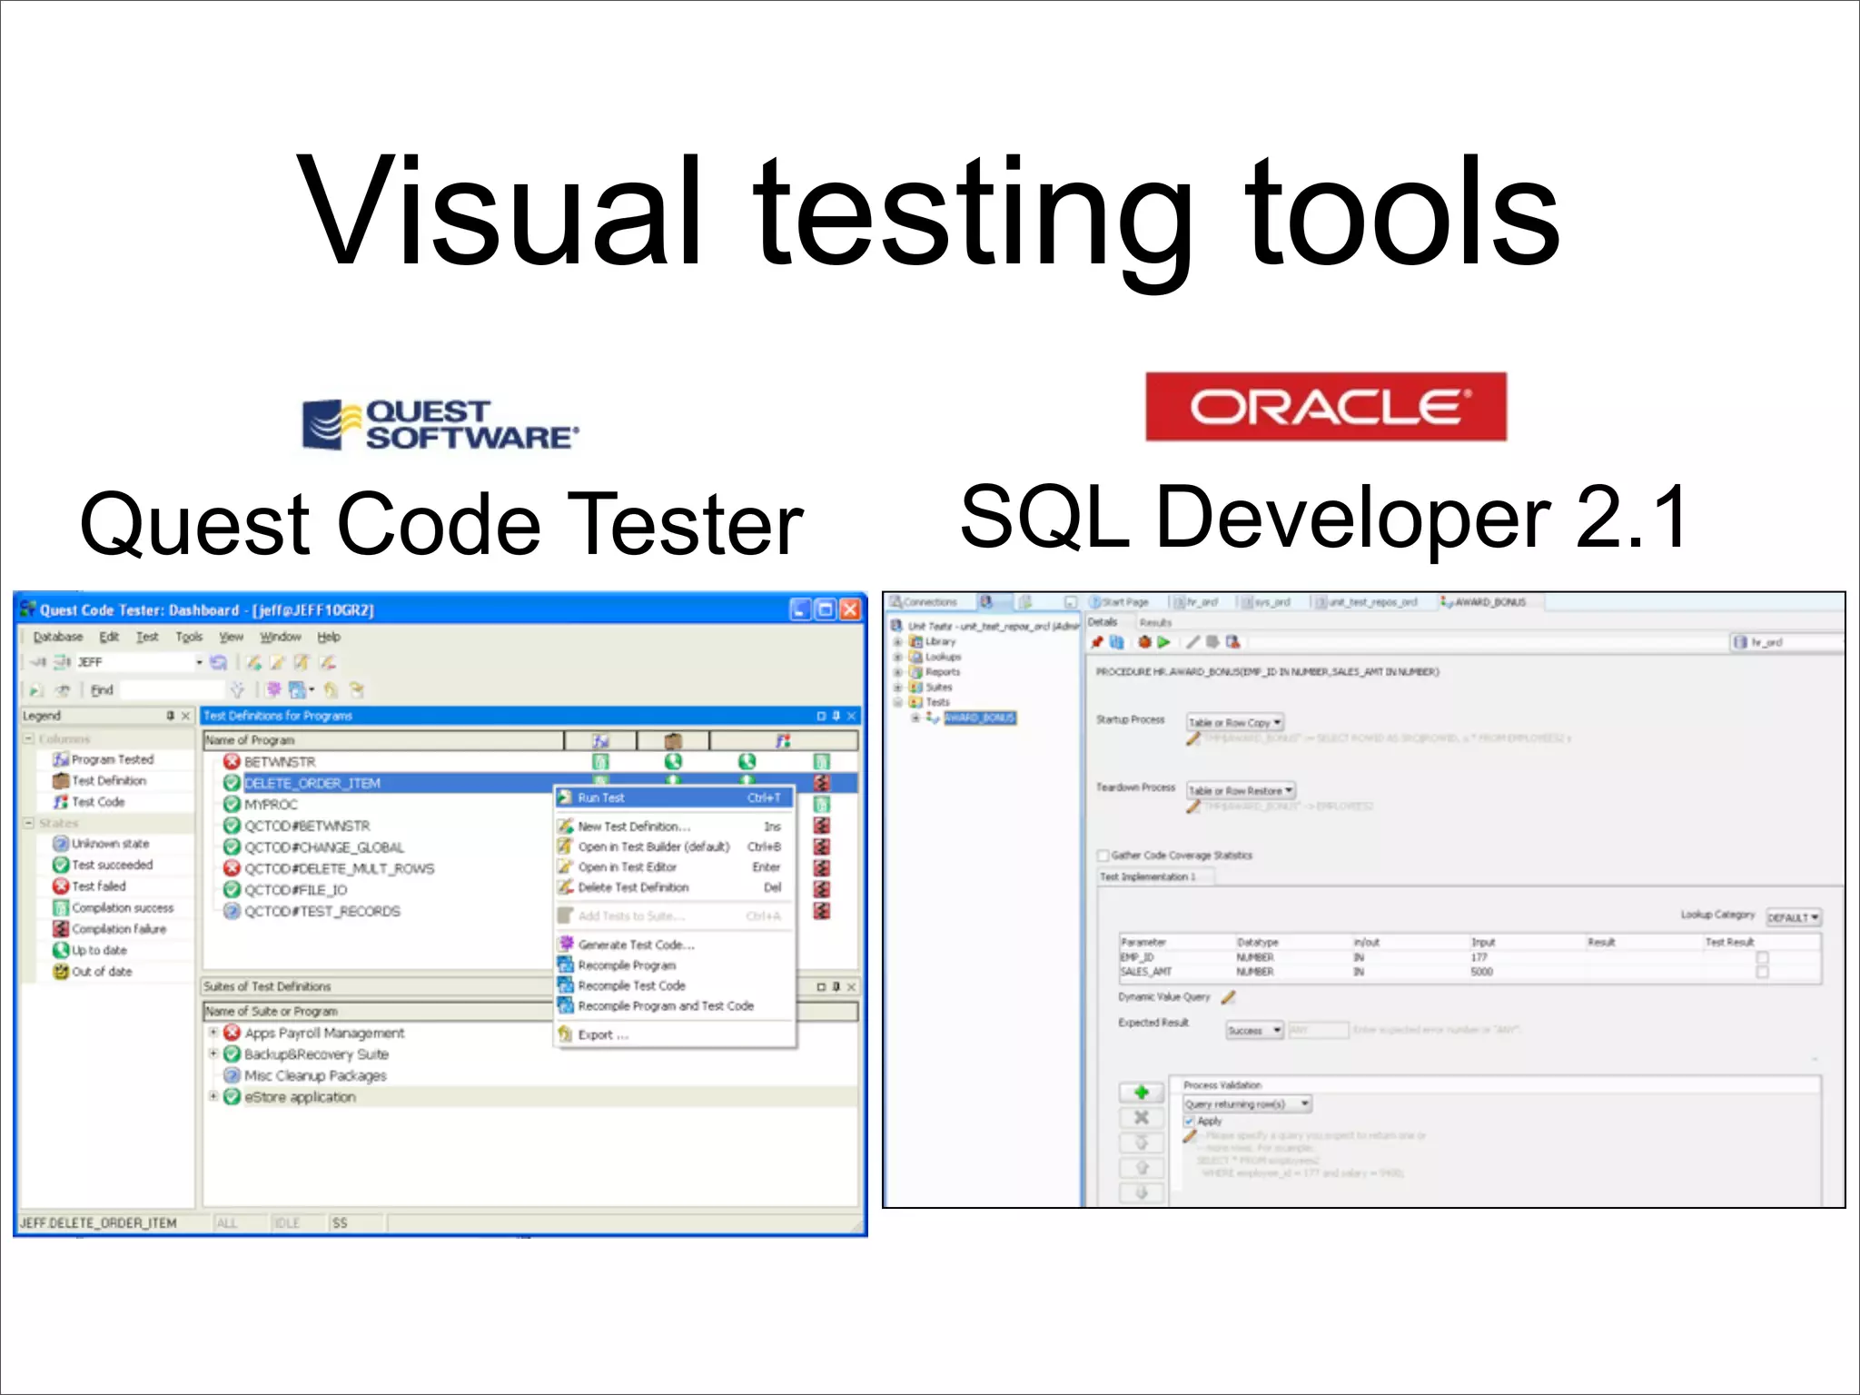Viewport: 1860px width, 1395px height.
Task: Click Generate Test Code icon in context menu
Action: coord(566,945)
